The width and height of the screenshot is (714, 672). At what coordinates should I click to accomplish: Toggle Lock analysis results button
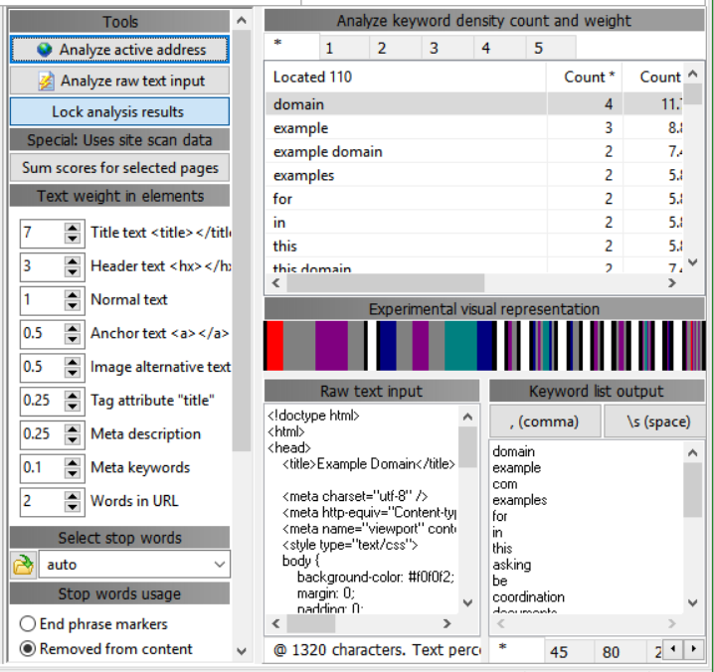coord(119,112)
